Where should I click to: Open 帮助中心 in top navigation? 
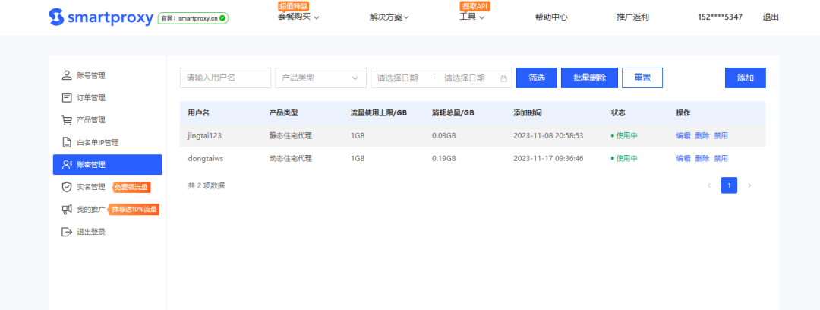551,17
